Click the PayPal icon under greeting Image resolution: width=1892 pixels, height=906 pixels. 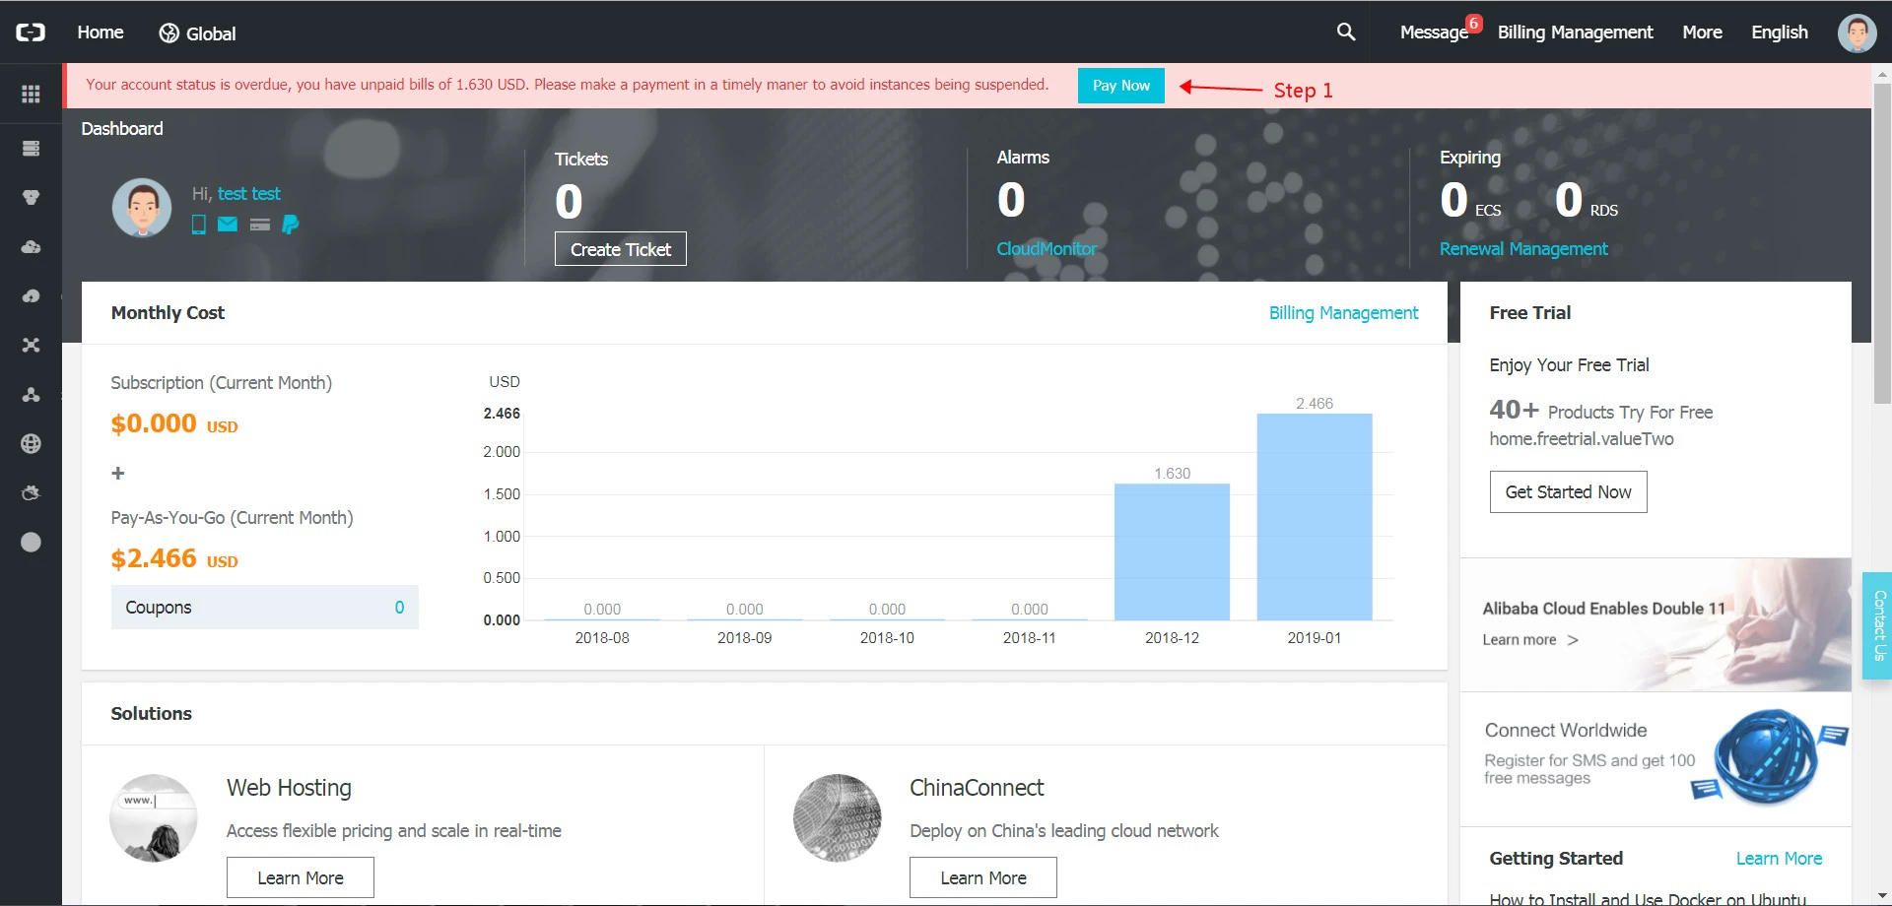pos(290,225)
